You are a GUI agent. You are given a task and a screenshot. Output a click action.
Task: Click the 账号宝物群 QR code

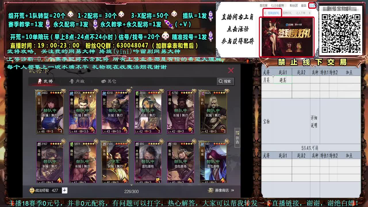pyautogui.click(x=340, y=33)
